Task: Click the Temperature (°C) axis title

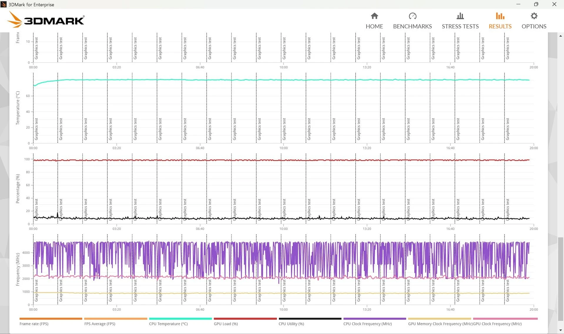Action: 18,108
